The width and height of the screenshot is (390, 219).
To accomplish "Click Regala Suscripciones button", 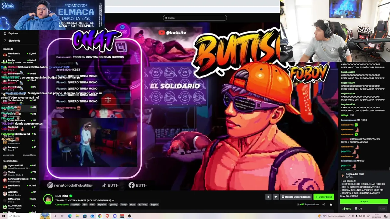I will pyautogui.click(x=296, y=197).
